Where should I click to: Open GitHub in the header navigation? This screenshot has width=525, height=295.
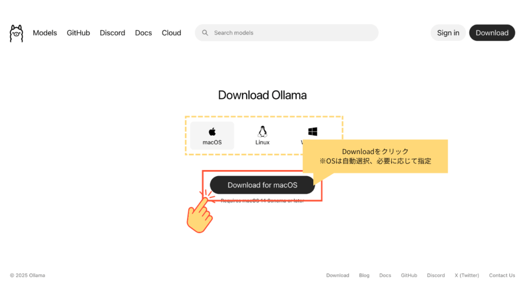(x=78, y=33)
